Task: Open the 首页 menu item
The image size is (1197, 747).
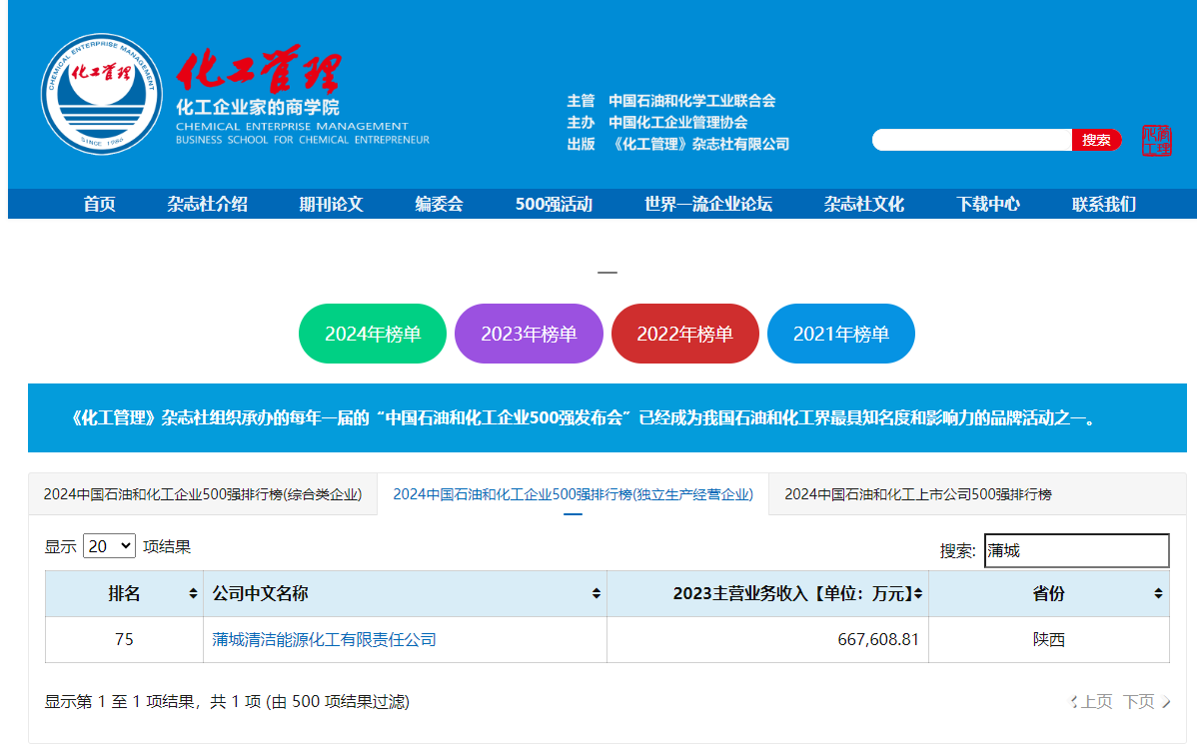Action: pyautogui.click(x=100, y=204)
